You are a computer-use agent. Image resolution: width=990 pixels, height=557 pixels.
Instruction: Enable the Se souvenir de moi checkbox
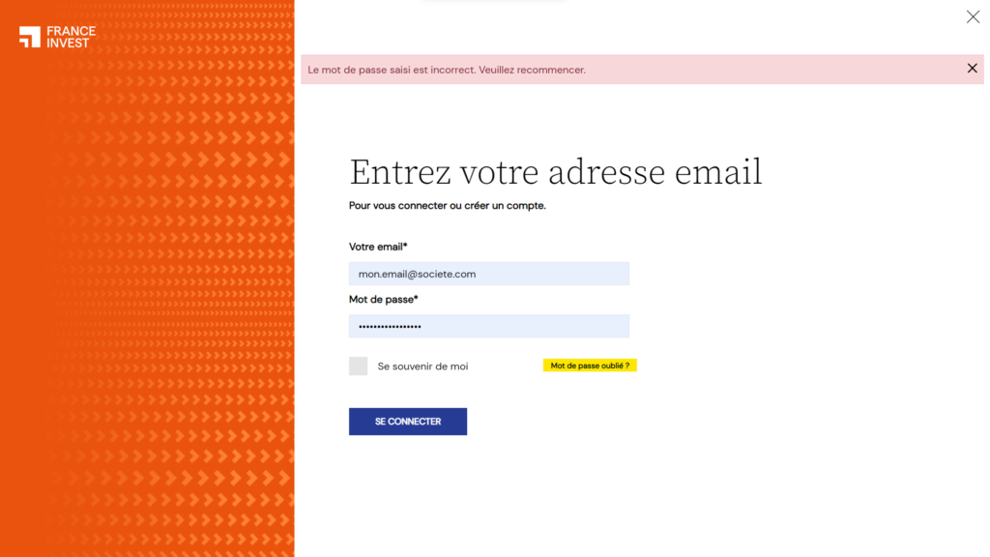point(358,366)
